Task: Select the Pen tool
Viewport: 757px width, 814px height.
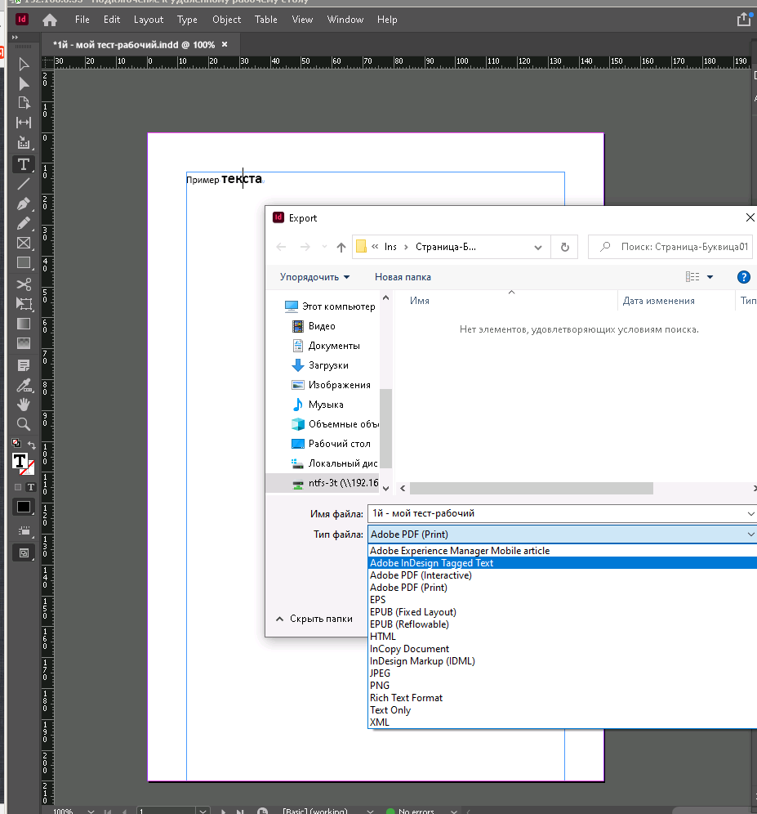Action: pyautogui.click(x=24, y=203)
